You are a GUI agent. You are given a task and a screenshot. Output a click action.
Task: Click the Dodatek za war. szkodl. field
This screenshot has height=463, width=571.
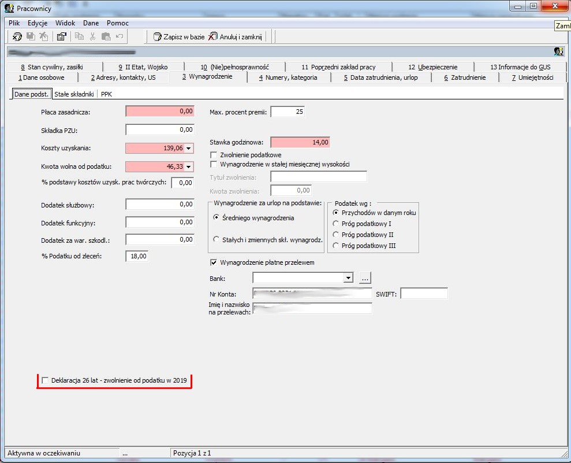[x=160, y=239]
